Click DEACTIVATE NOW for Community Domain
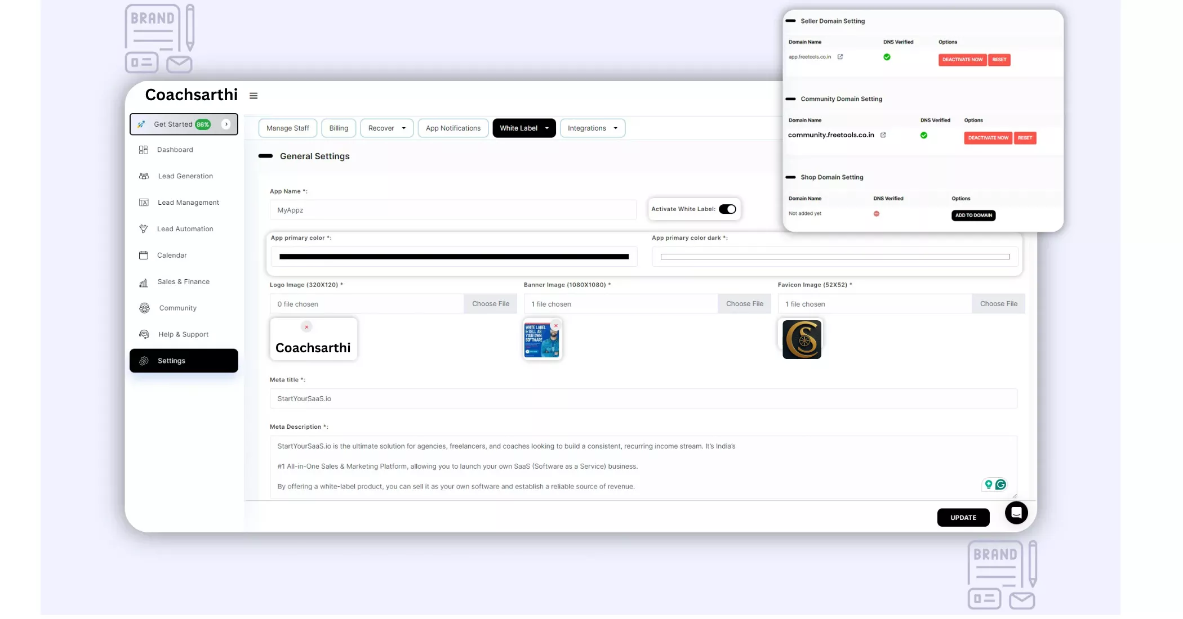This screenshot has height=619, width=1183. pyautogui.click(x=988, y=138)
